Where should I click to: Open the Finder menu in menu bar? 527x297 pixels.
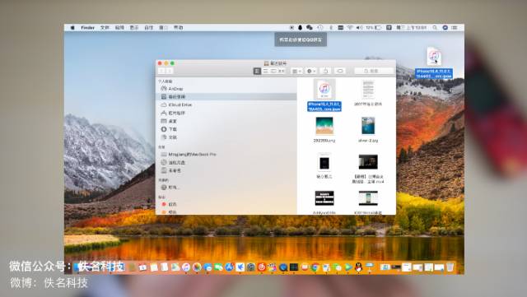pos(88,27)
